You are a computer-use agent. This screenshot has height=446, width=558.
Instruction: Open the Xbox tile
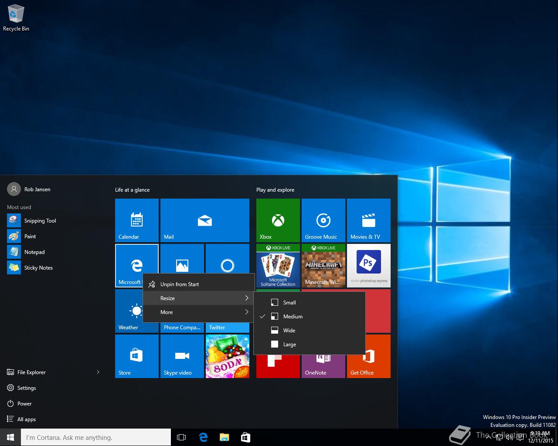click(278, 220)
